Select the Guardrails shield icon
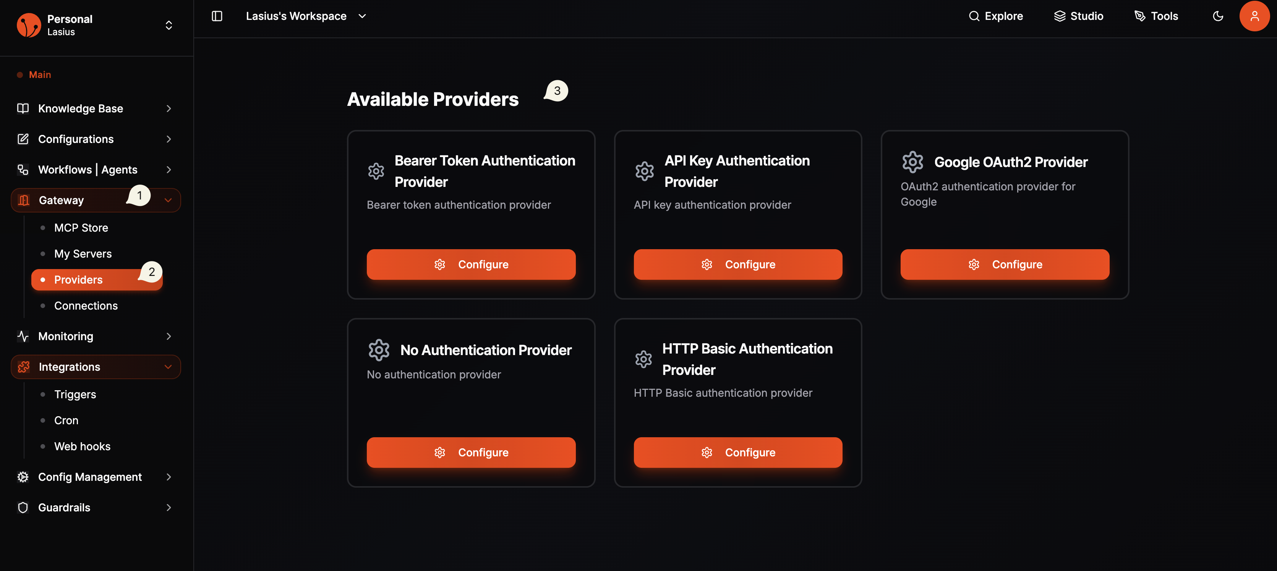Viewport: 1277px width, 571px height. click(x=23, y=508)
